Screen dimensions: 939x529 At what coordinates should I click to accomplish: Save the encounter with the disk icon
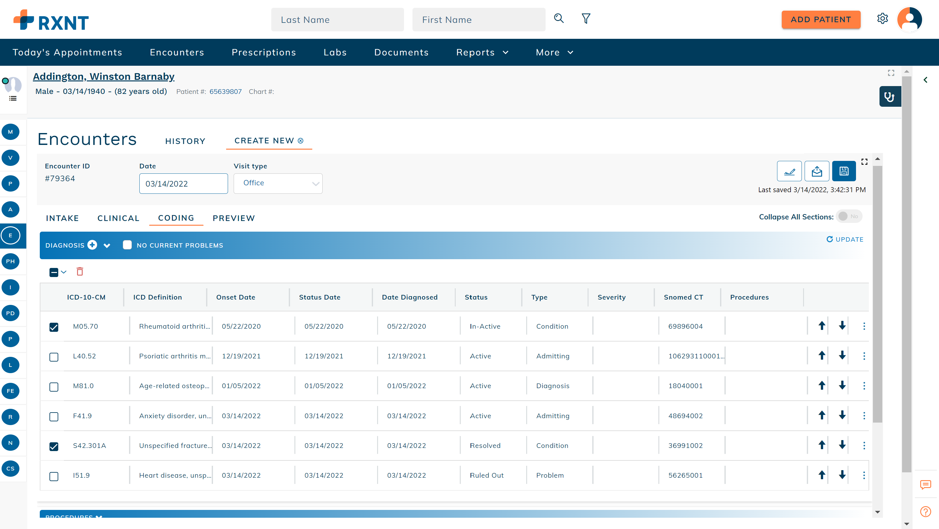pyautogui.click(x=844, y=171)
